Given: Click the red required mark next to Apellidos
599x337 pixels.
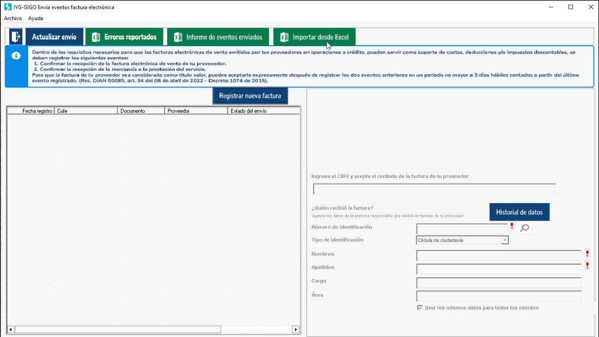Looking at the screenshot, I should [x=587, y=265].
